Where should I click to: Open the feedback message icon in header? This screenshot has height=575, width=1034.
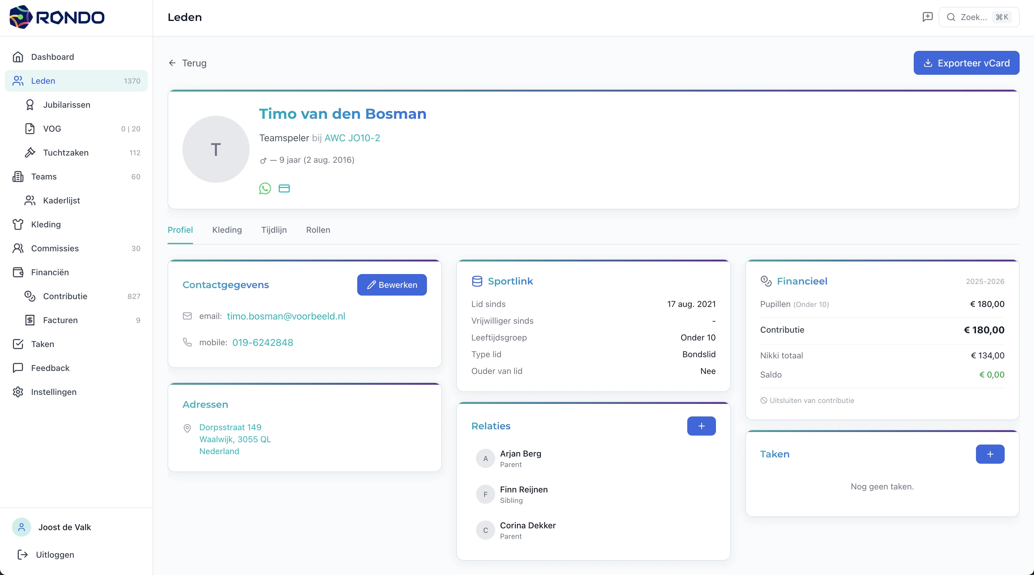pos(927,17)
